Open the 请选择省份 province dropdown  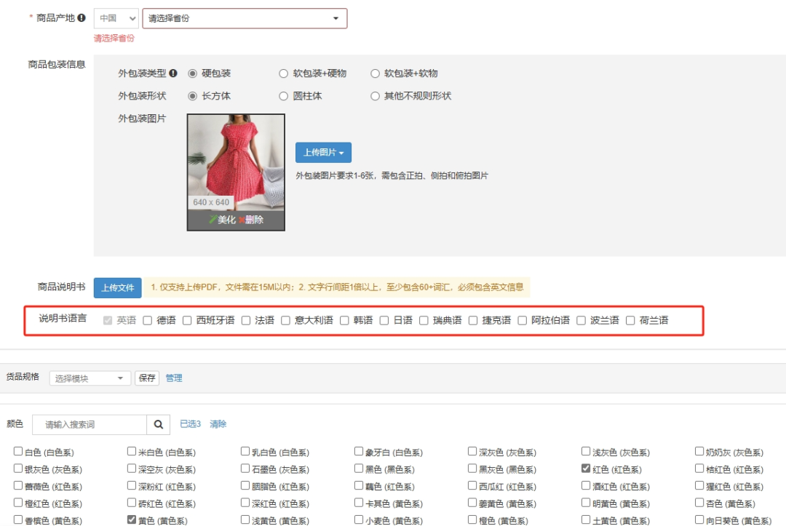click(x=245, y=17)
